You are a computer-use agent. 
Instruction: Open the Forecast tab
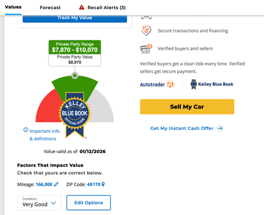[x=50, y=7]
